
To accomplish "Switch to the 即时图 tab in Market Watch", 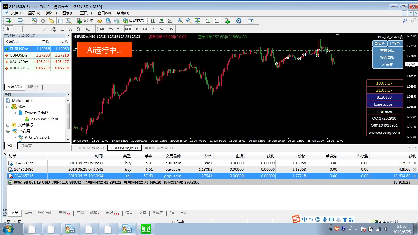I will click(34, 87).
